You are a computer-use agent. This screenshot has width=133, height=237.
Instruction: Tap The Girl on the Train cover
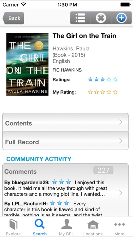tap(27, 64)
